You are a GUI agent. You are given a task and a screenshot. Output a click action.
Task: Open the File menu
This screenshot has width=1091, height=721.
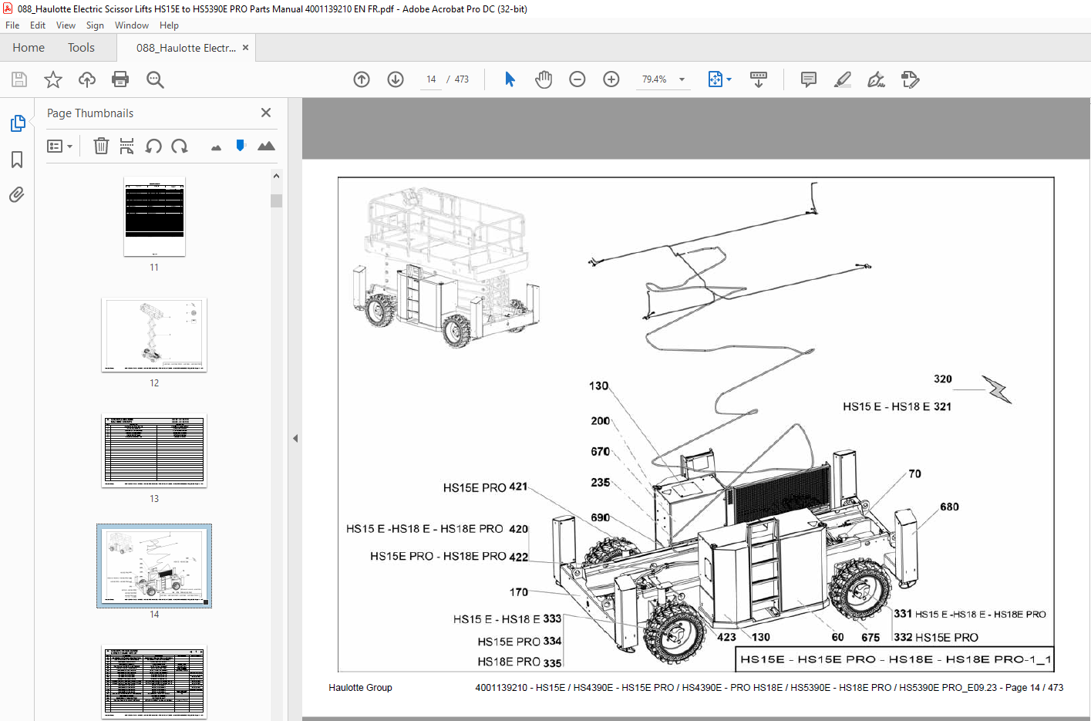[12, 25]
